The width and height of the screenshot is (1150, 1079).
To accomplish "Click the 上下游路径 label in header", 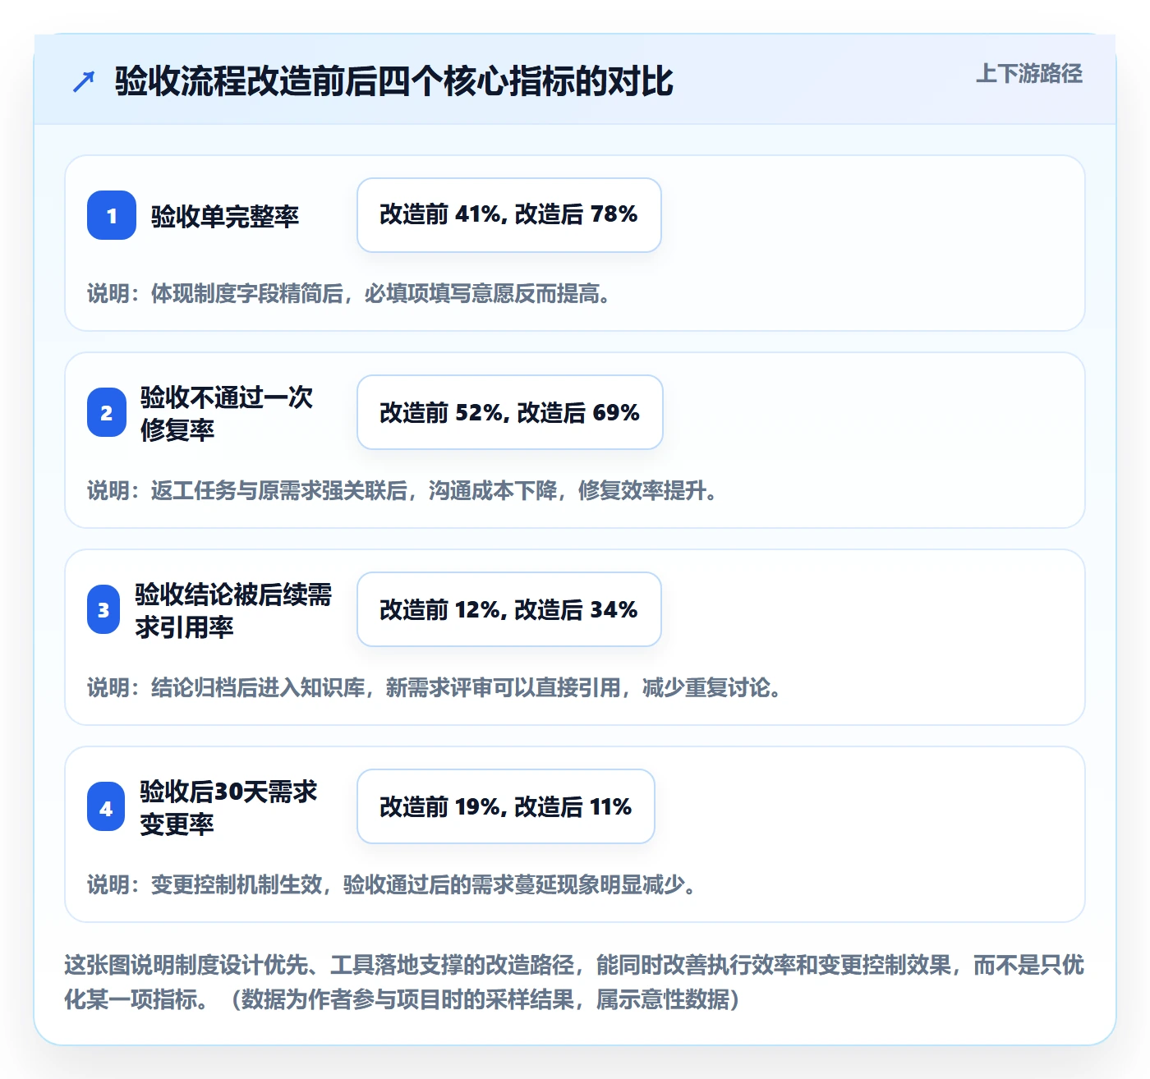I will (x=1029, y=74).
